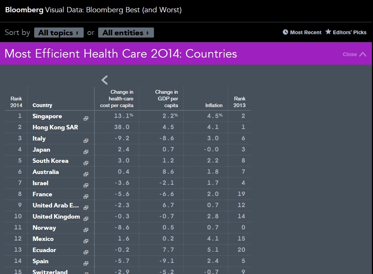Sort by the Inflation column header
This screenshot has width=373, height=274.
(x=214, y=105)
